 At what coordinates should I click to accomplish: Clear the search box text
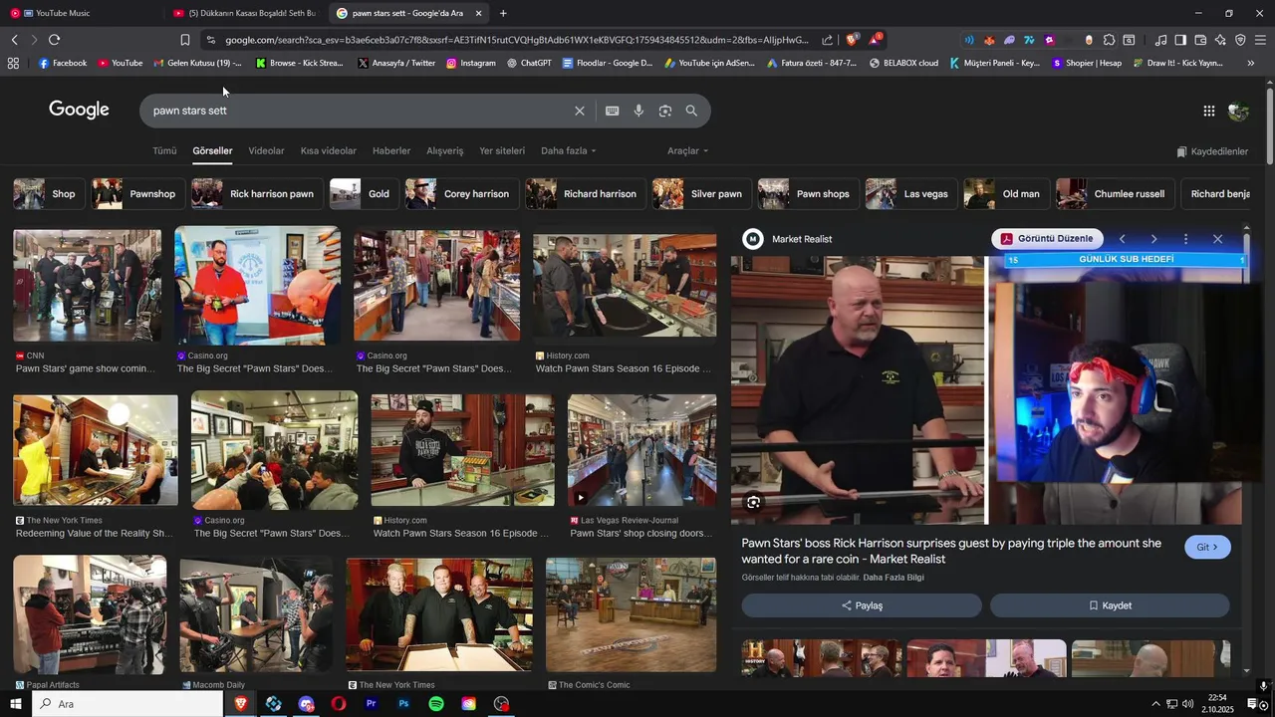click(580, 111)
